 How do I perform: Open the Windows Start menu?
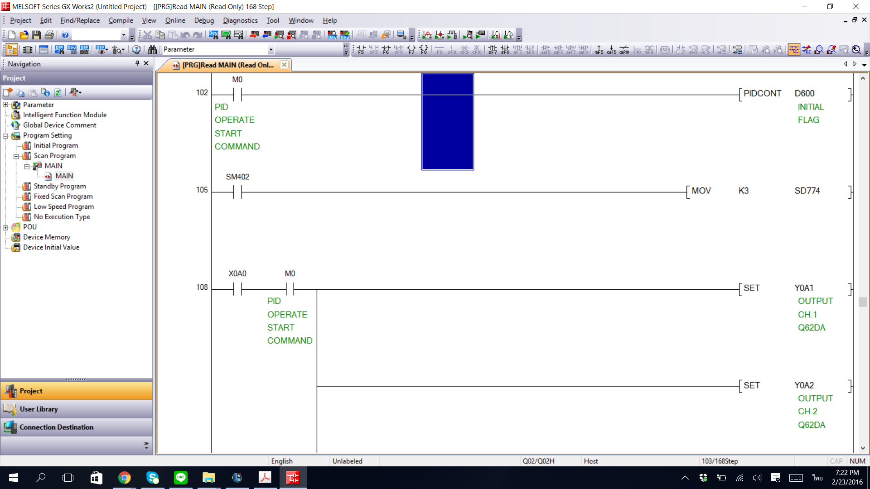coord(14,478)
